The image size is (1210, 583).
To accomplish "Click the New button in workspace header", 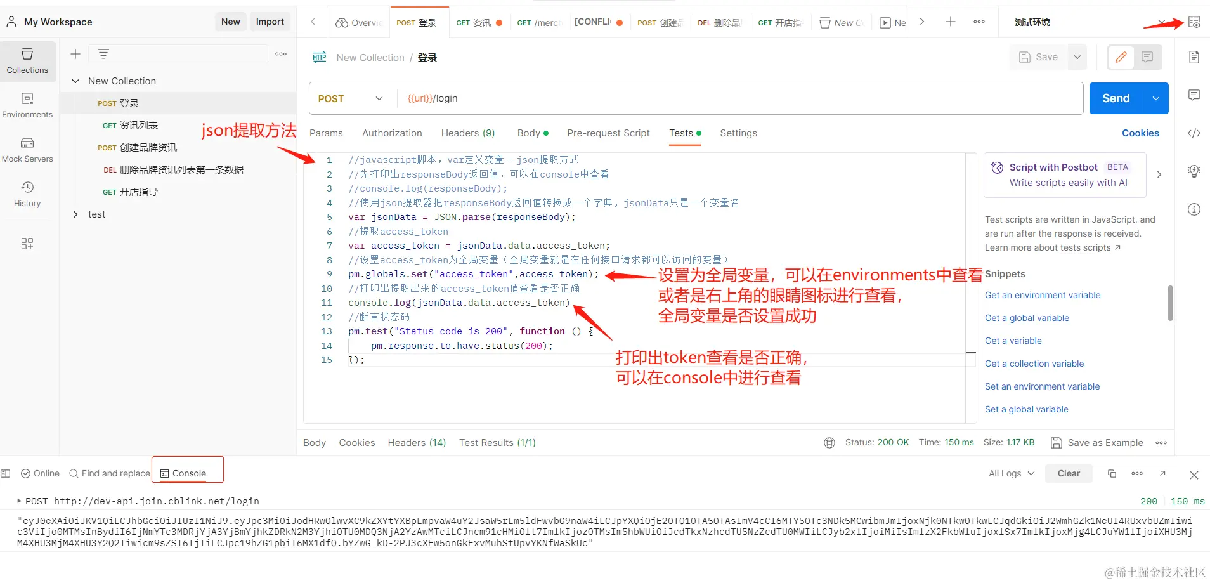I will point(230,22).
